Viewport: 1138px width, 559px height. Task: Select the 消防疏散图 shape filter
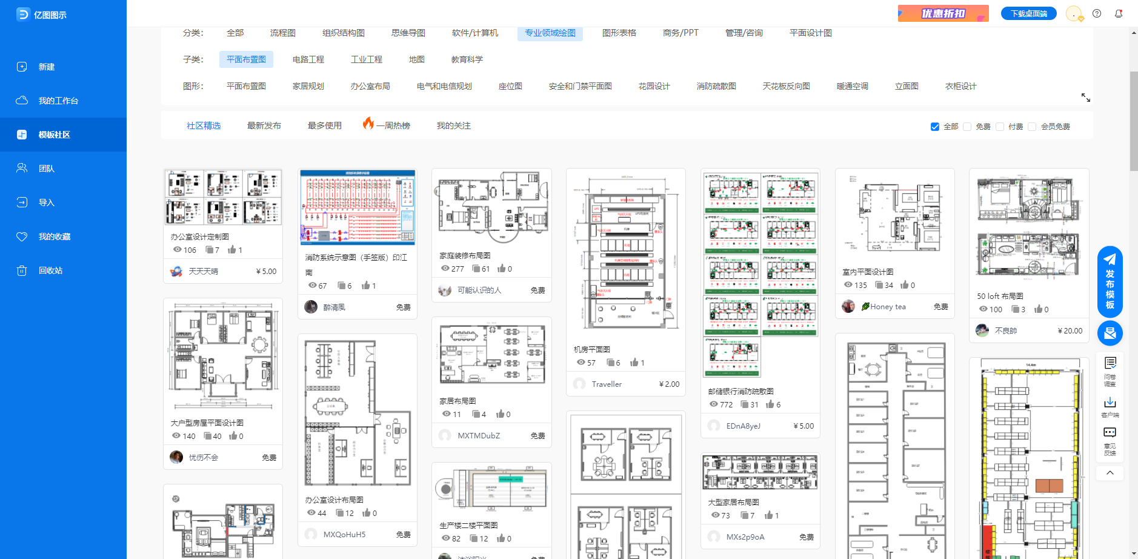point(716,86)
